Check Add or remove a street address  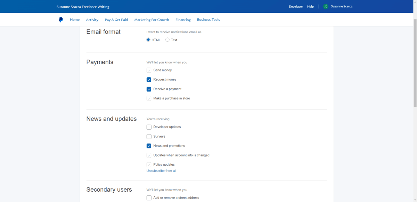click(149, 198)
